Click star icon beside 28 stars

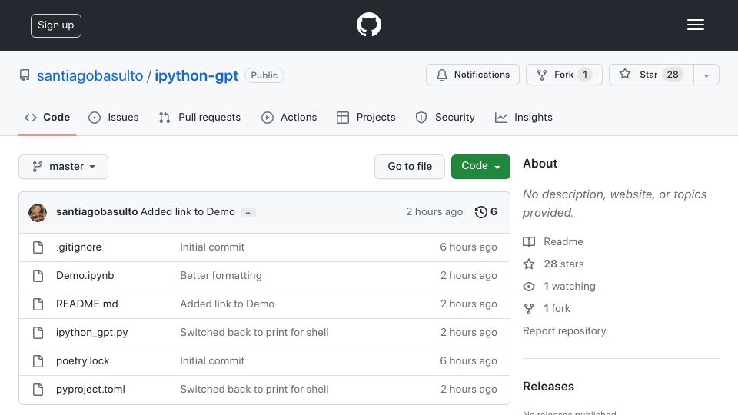coord(529,264)
